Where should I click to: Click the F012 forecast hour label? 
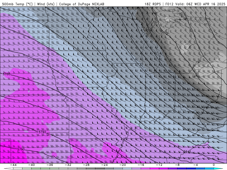(169, 4)
